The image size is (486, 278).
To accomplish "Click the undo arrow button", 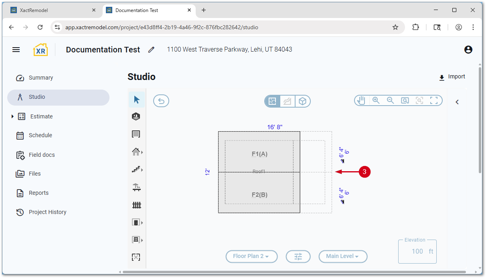I will pyautogui.click(x=161, y=101).
